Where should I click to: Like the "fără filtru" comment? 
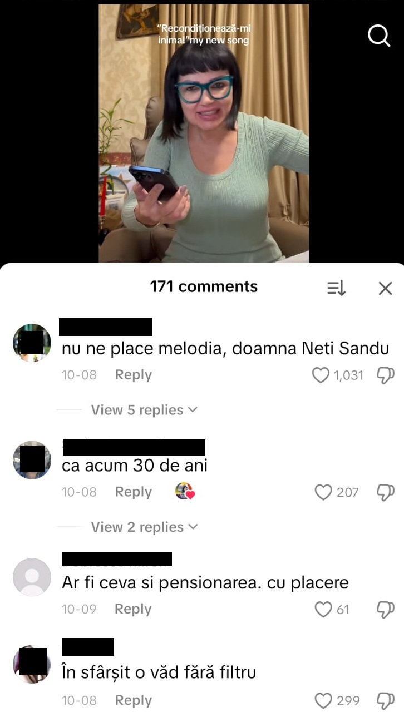pyautogui.click(x=323, y=700)
